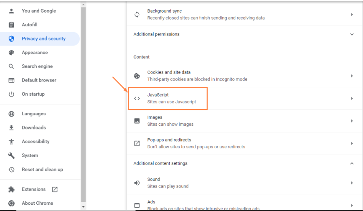Screen dimensions: 363x211
Task: Click the sidebar scrollbar down arrow
Action: (x=83, y=206)
